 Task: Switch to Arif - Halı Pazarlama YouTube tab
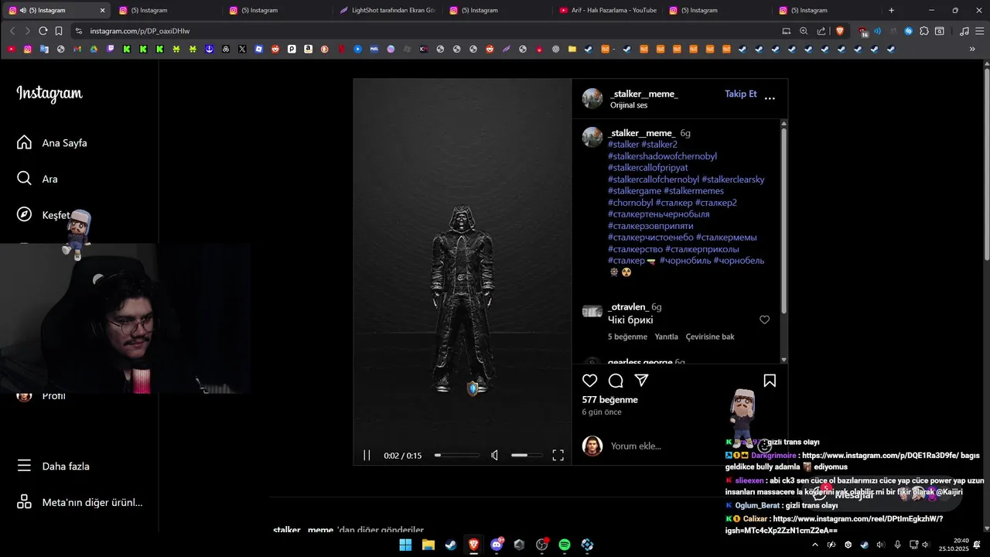point(608,10)
